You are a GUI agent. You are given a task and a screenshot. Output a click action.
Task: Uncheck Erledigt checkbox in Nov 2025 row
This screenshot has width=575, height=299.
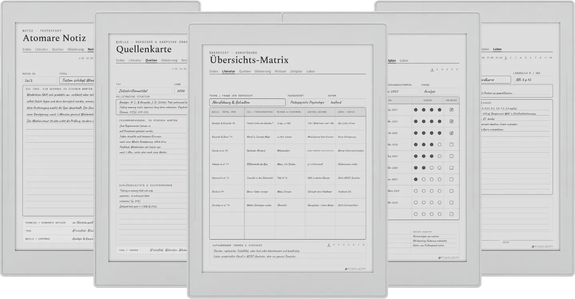click(452, 121)
